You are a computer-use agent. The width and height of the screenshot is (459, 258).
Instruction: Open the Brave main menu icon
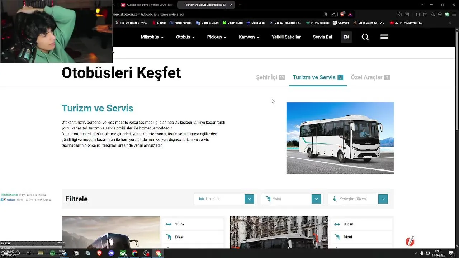click(x=454, y=14)
